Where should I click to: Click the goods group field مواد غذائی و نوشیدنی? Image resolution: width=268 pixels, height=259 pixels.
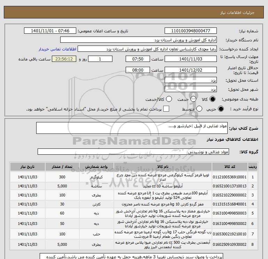(x=133, y=152)
